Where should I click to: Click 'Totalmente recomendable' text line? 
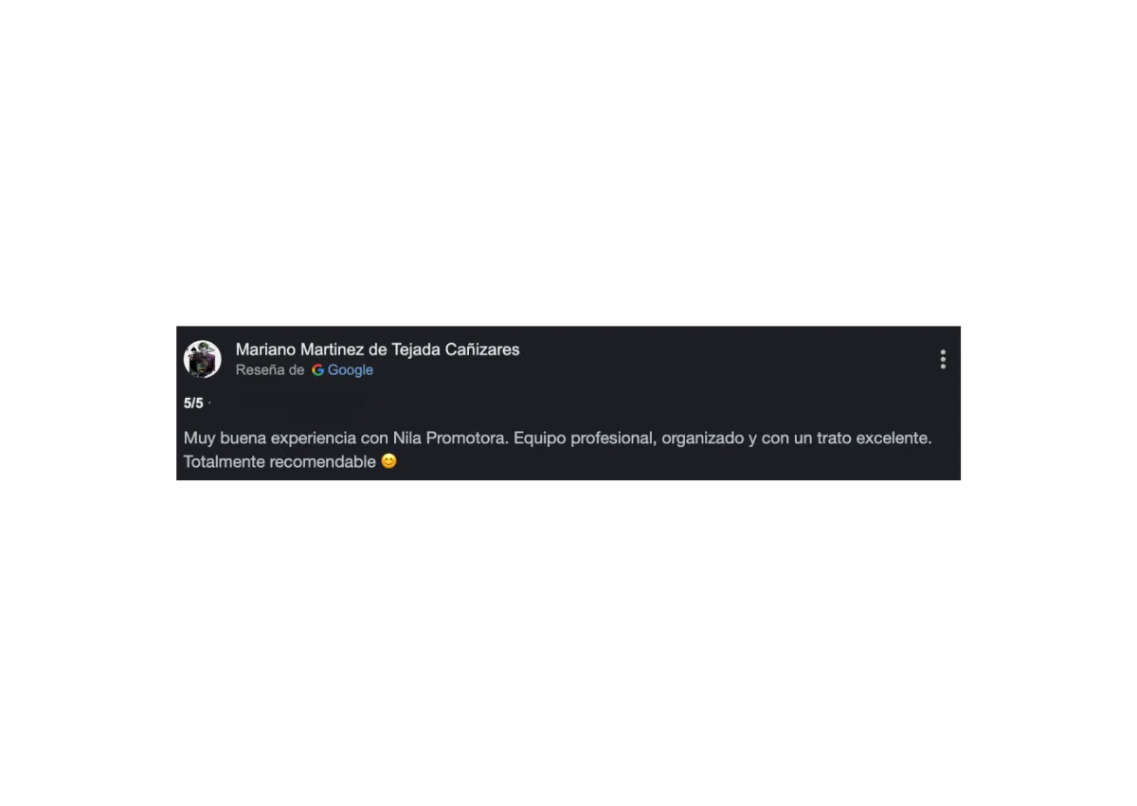click(280, 462)
